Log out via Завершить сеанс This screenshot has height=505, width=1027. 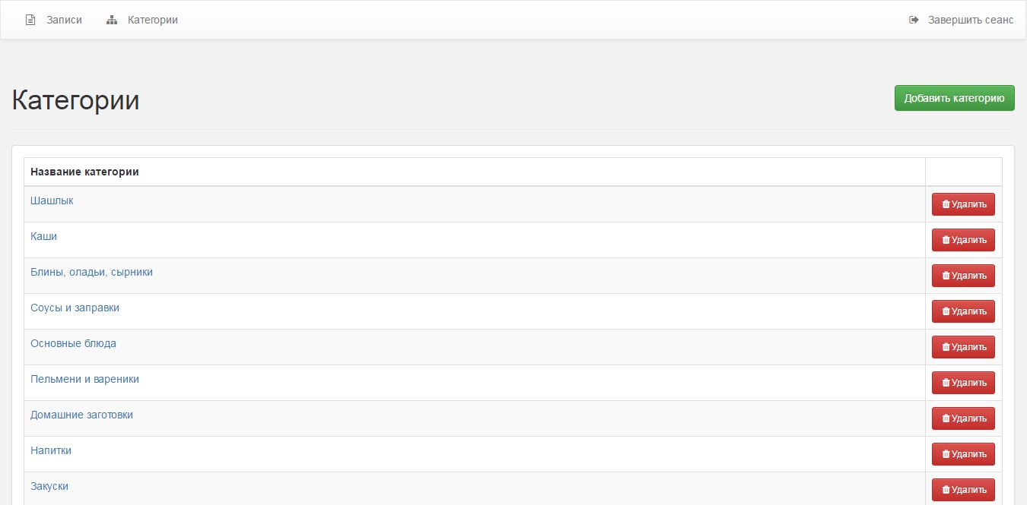tap(970, 20)
